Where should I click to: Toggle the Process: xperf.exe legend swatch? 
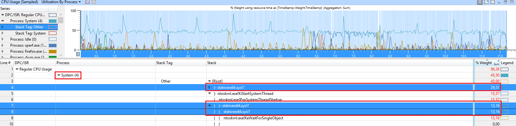pyautogui.click(x=53, y=45)
